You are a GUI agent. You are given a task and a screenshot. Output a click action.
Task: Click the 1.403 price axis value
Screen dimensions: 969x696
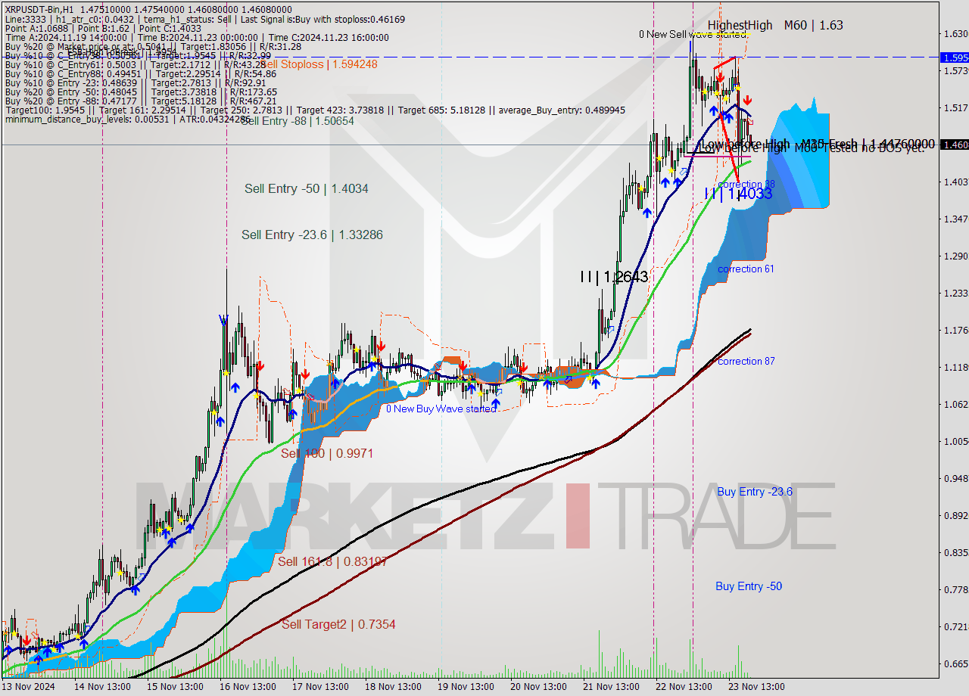pyautogui.click(x=955, y=182)
